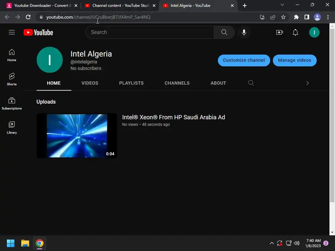Go to Home in the sidebar
The width and height of the screenshot is (335, 251).
click(x=12, y=55)
